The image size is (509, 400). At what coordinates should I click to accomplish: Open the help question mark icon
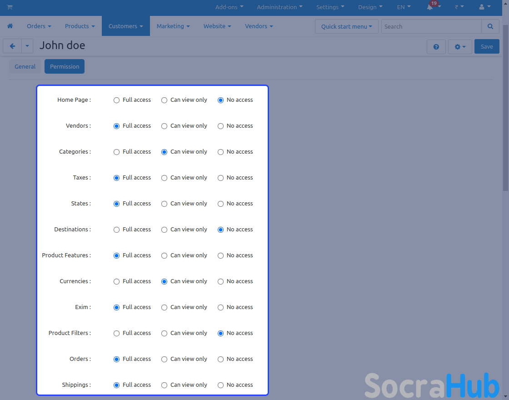436,47
